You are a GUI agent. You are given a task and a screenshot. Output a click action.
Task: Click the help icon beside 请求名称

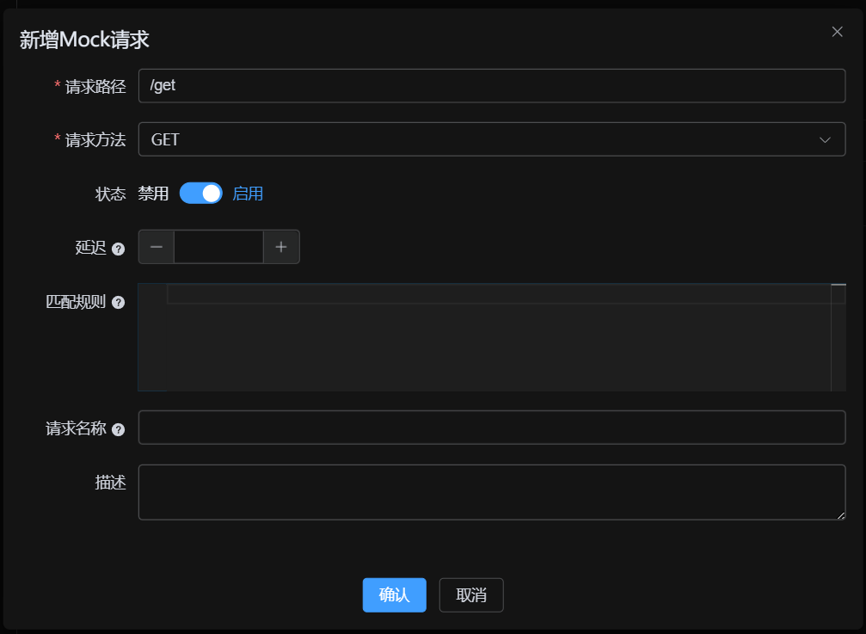point(119,429)
